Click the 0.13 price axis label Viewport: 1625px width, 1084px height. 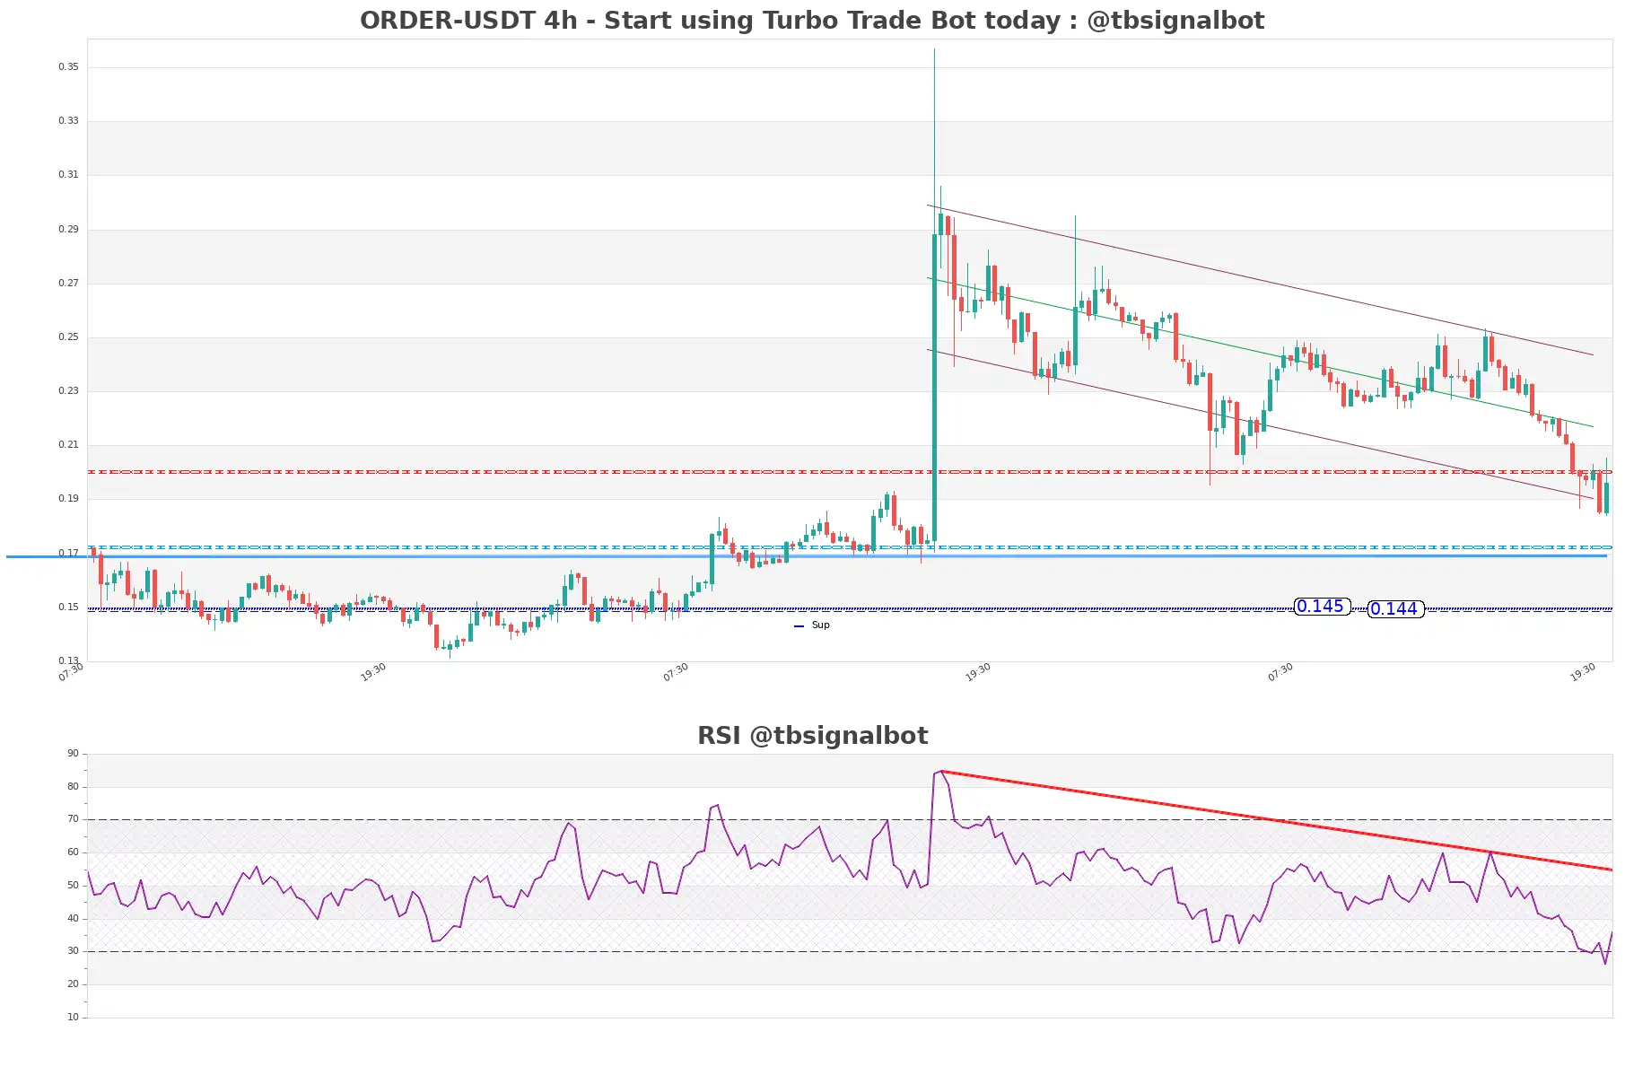pos(68,660)
